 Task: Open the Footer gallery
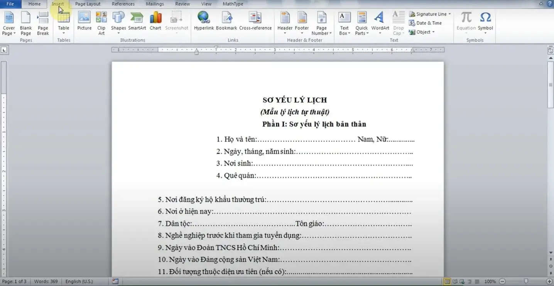(x=302, y=24)
